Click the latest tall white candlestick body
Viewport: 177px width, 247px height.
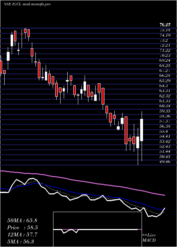(x=142, y=130)
